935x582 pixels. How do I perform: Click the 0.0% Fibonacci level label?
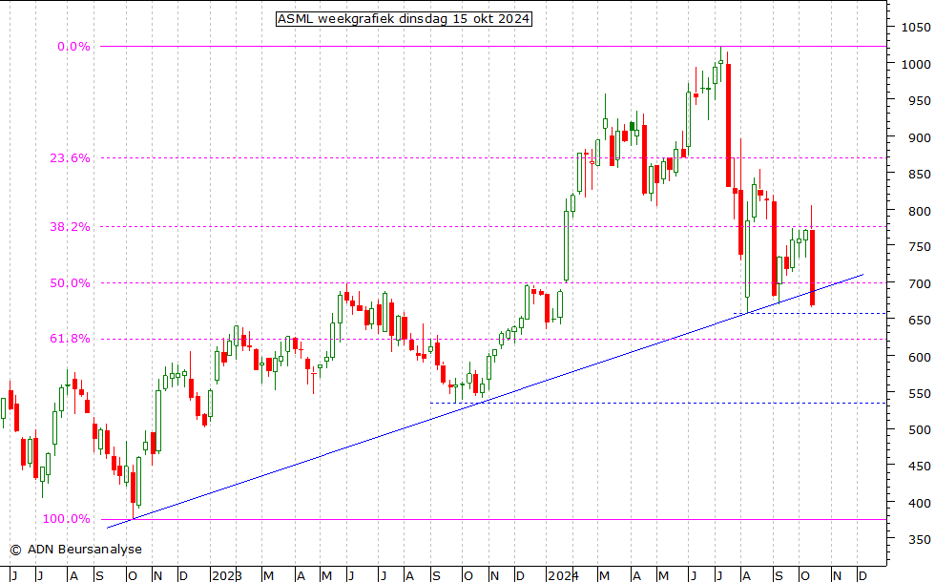point(74,47)
